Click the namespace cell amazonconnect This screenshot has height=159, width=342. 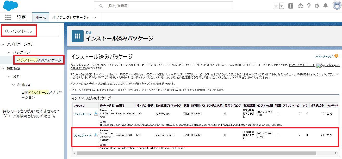point(164,135)
